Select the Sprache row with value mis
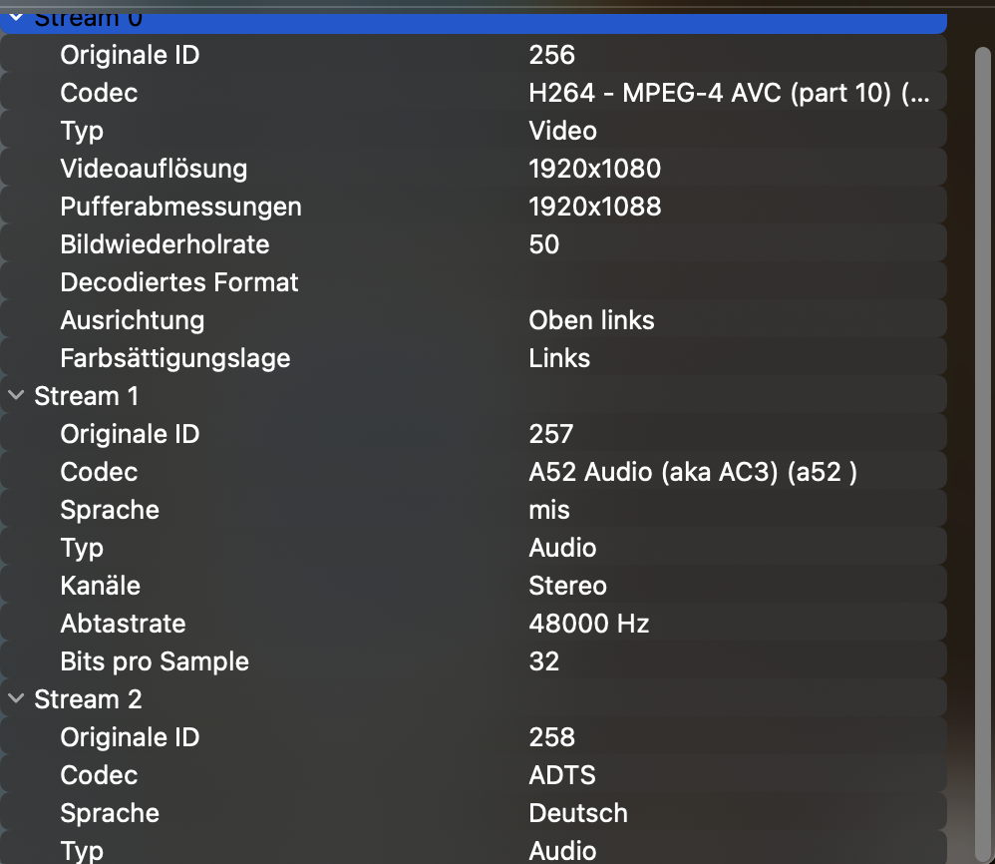This screenshot has height=864, width=995. coord(474,510)
